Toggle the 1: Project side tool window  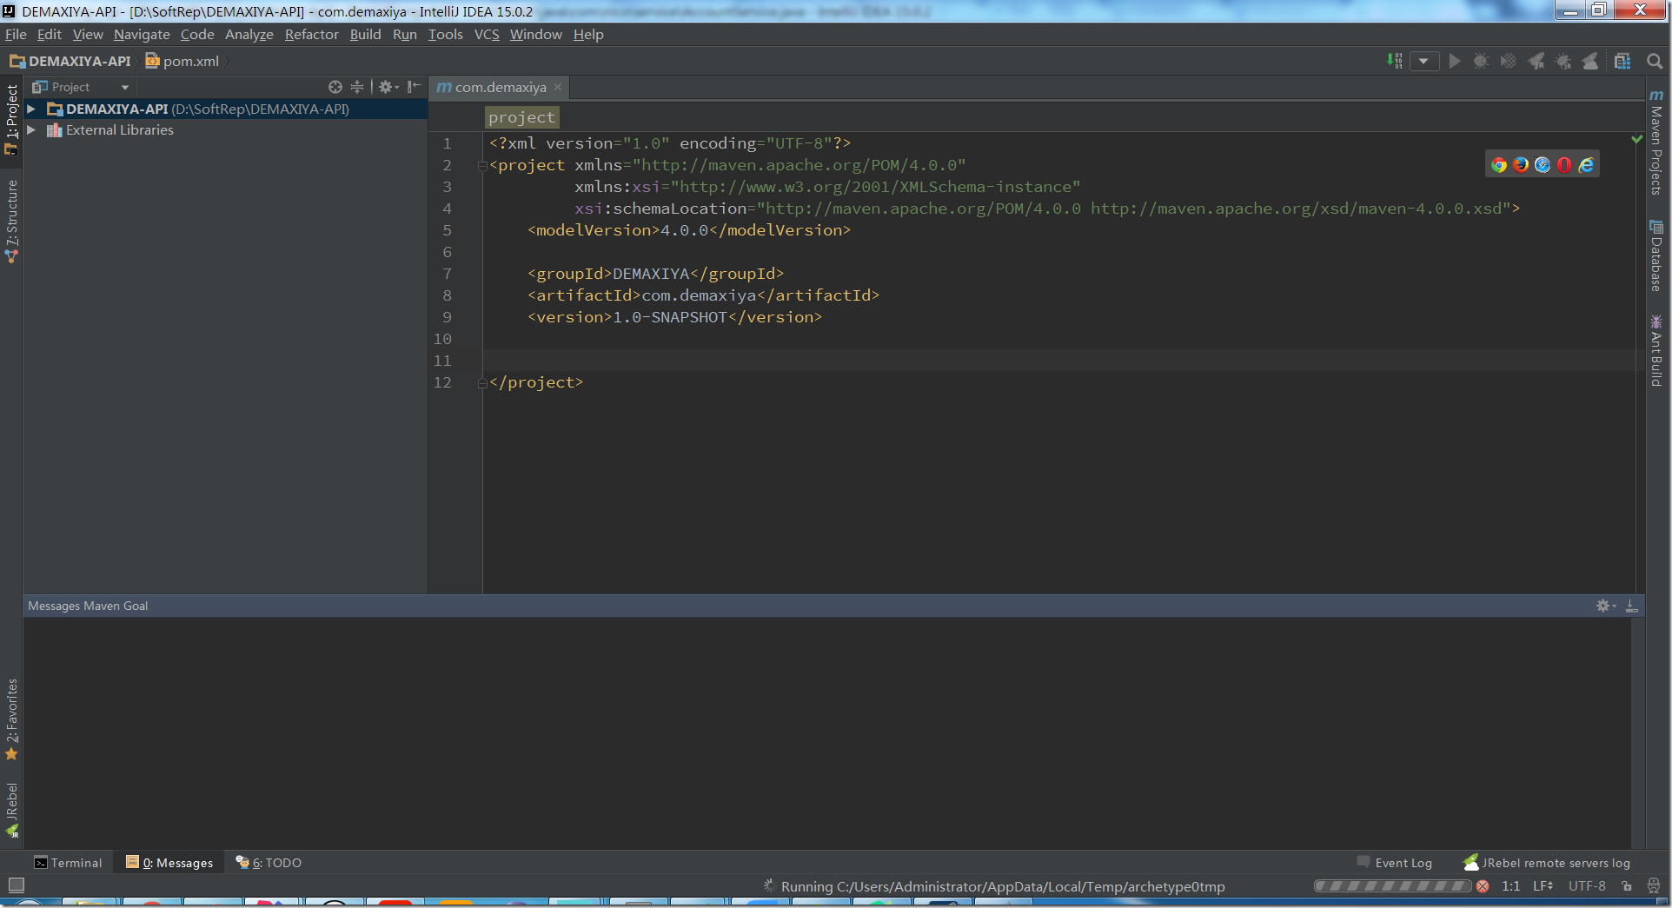coord(11,120)
